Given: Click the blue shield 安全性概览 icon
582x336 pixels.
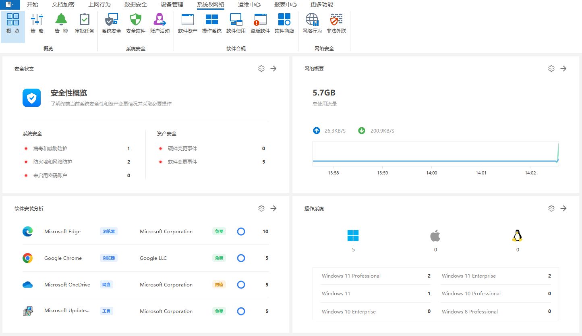Looking at the screenshot, I should coord(31,97).
